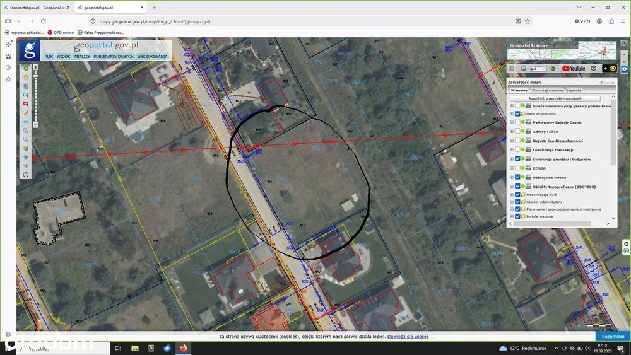The width and height of the screenshot is (631, 355).
Task: Open browser history clock icon in sidebar
Action: point(8,67)
